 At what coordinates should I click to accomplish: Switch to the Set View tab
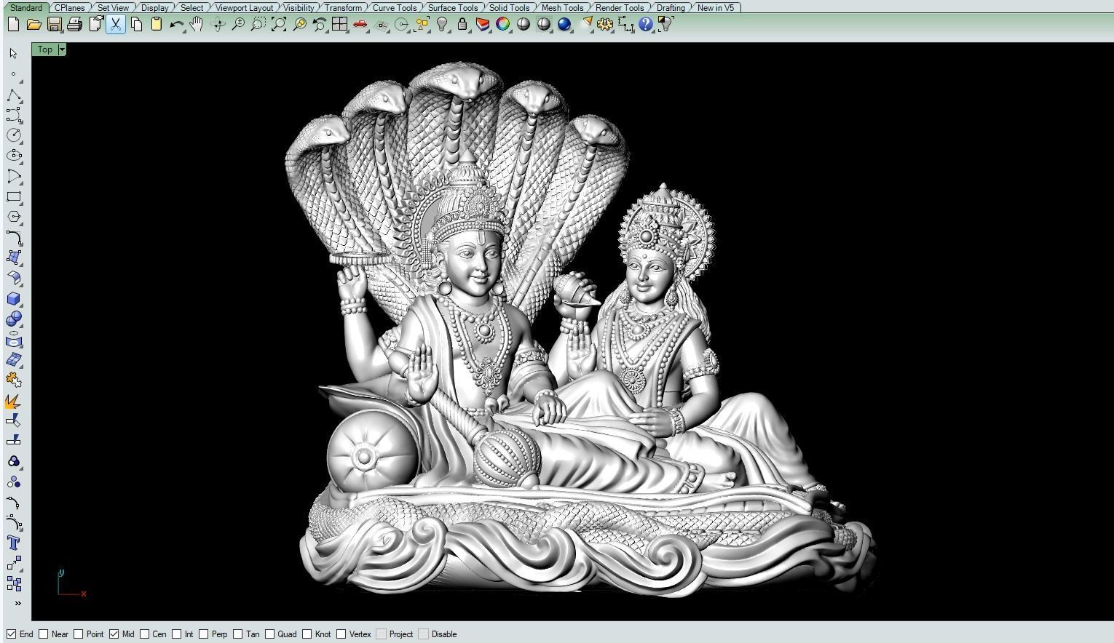coord(113,8)
